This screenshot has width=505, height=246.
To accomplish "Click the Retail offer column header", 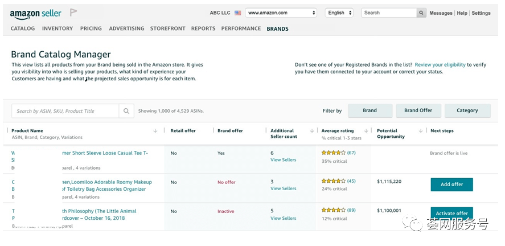I will click(x=183, y=131).
